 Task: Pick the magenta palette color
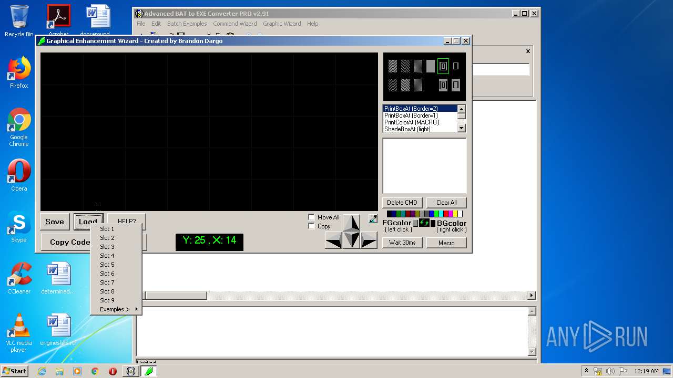(451, 214)
